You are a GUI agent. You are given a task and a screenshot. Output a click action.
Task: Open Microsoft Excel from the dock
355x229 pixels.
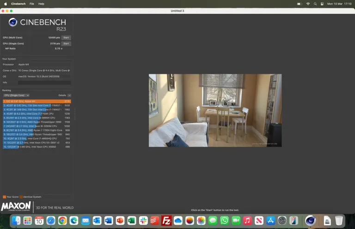click(x=132, y=221)
